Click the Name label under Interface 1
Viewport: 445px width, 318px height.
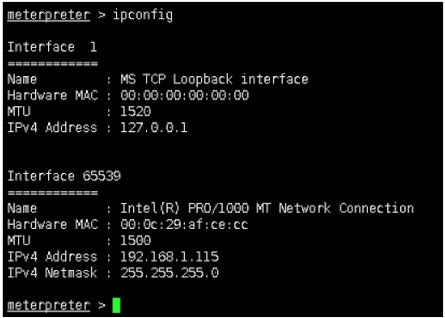tap(22, 79)
